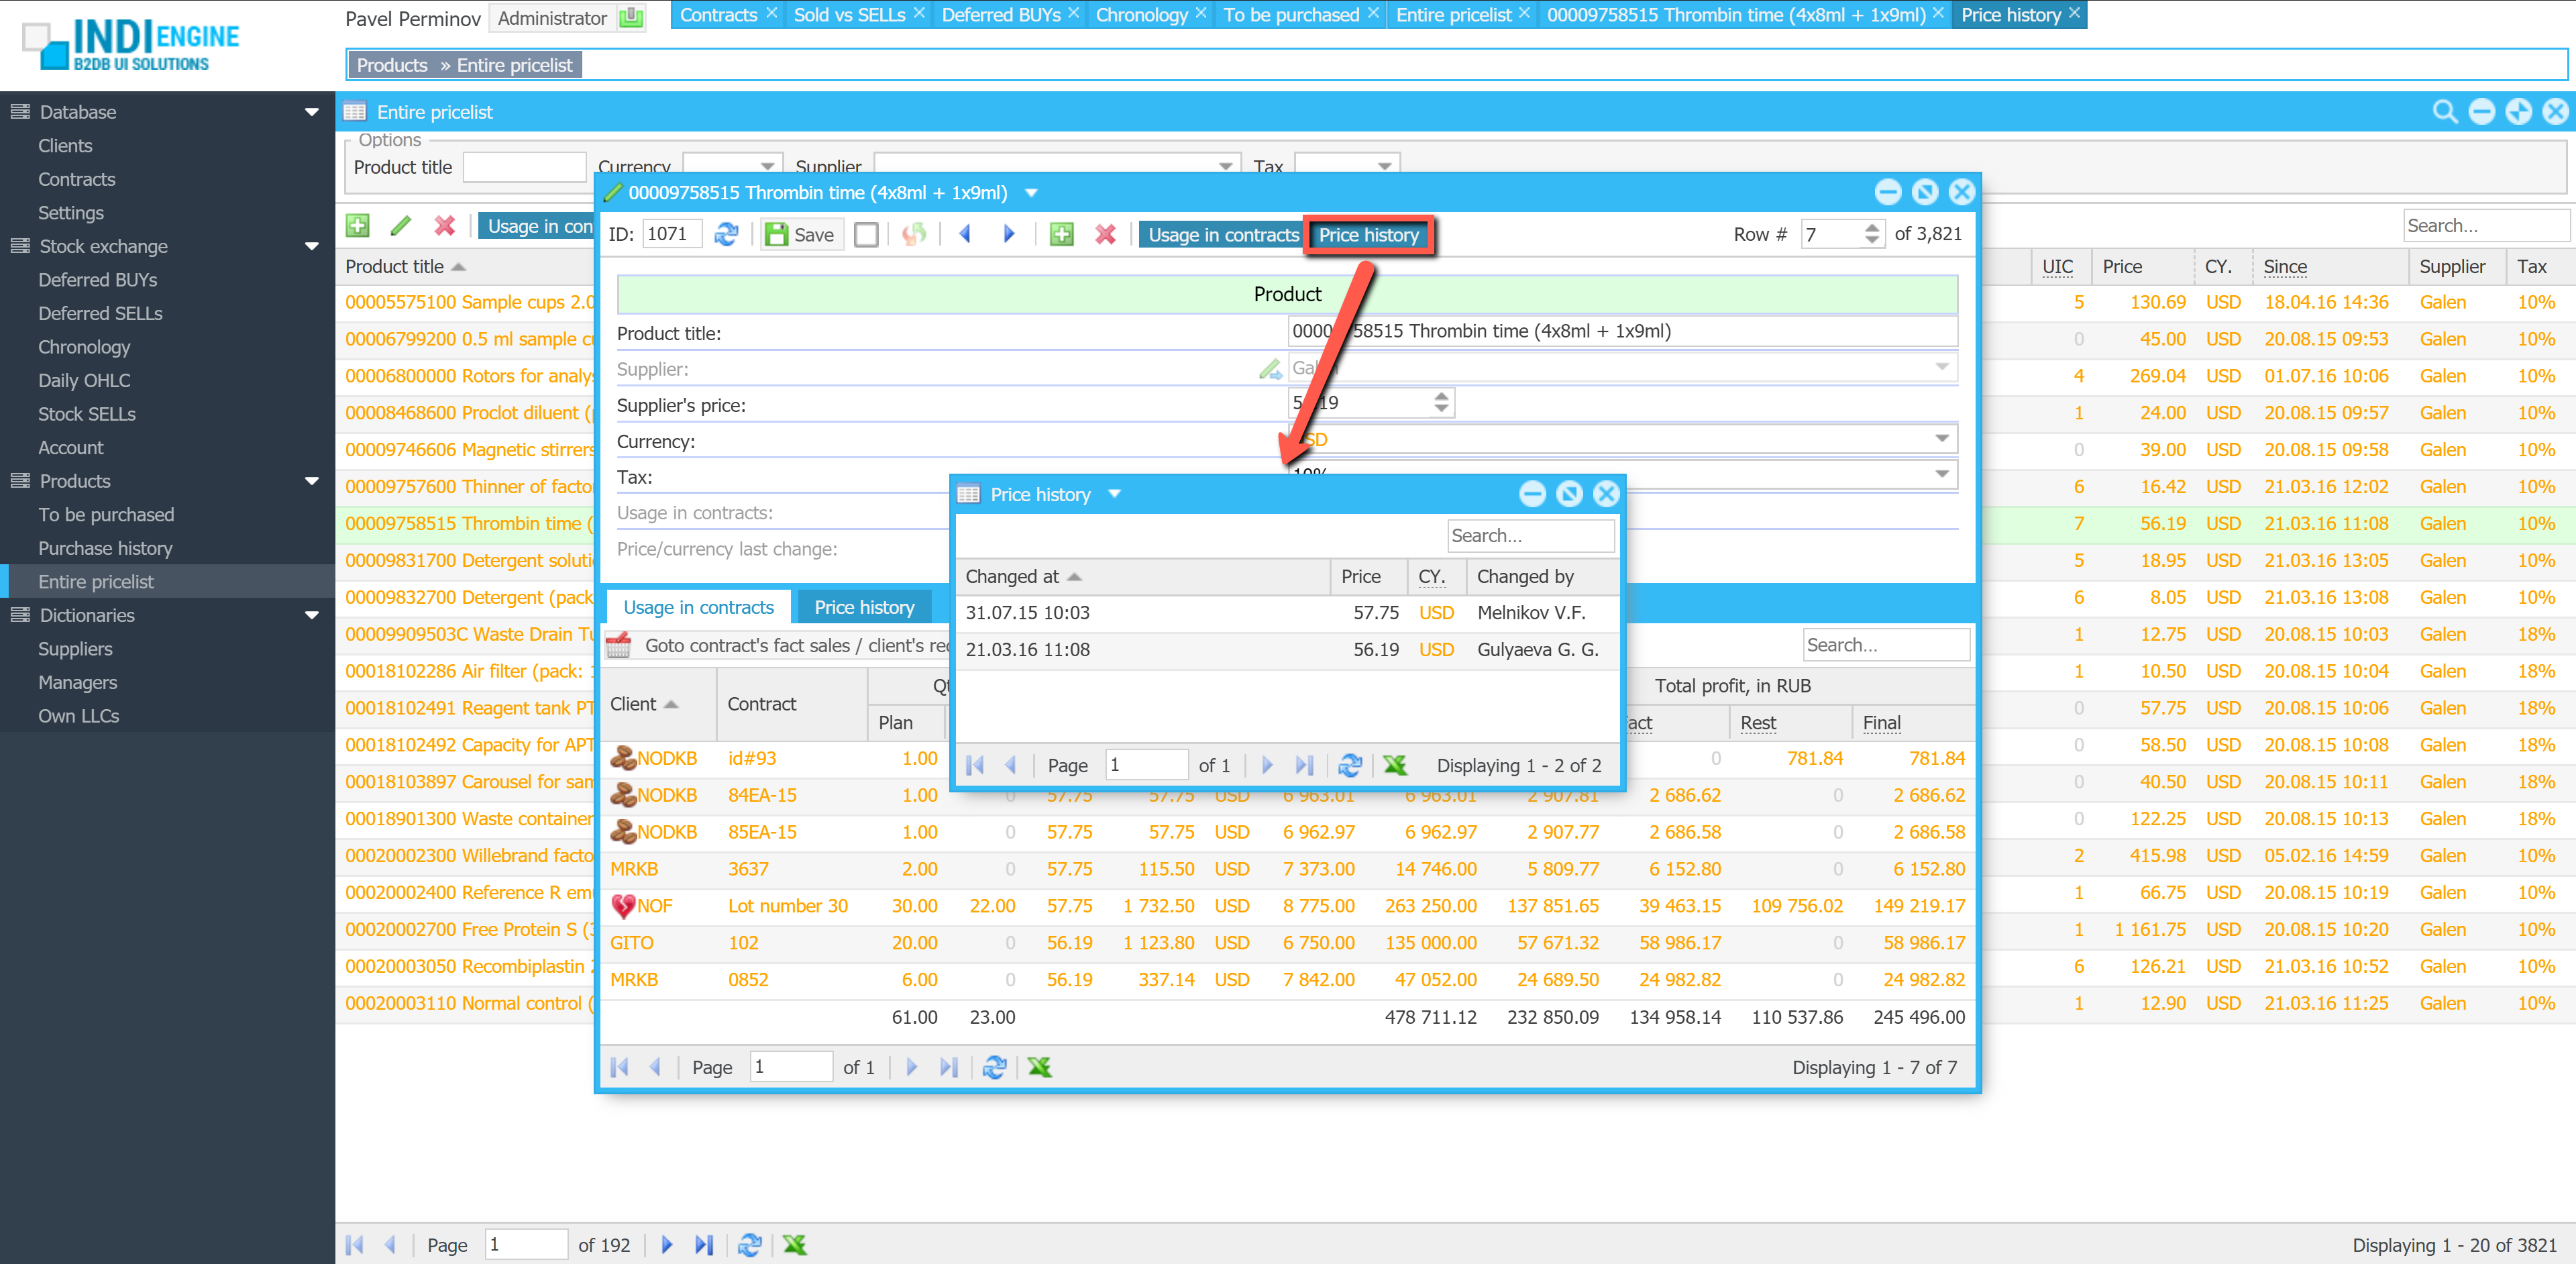Click the reload icon next to ID field

pos(726,234)
